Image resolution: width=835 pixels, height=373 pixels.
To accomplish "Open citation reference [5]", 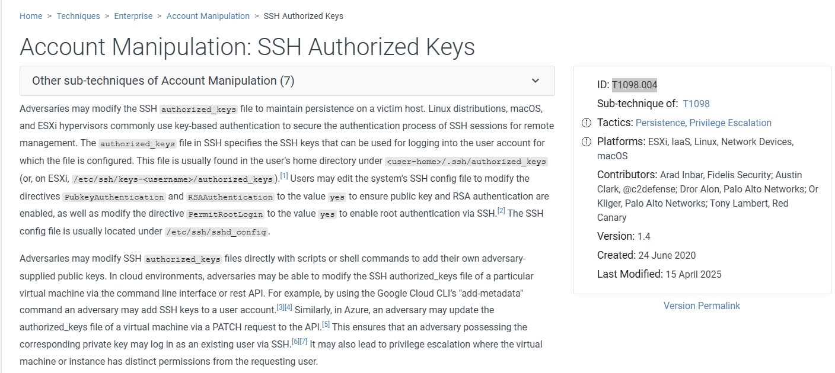I will pos(326,325).
